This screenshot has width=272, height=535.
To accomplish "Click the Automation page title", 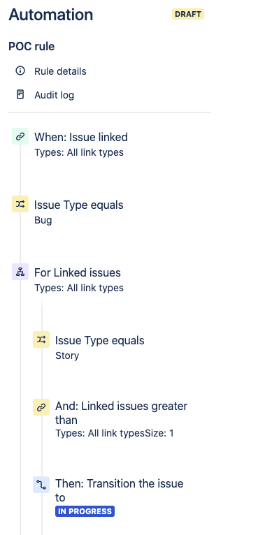I will (x=50, y=15).
